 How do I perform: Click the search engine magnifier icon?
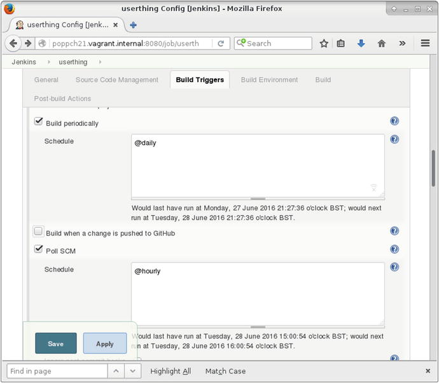point(240,43)
